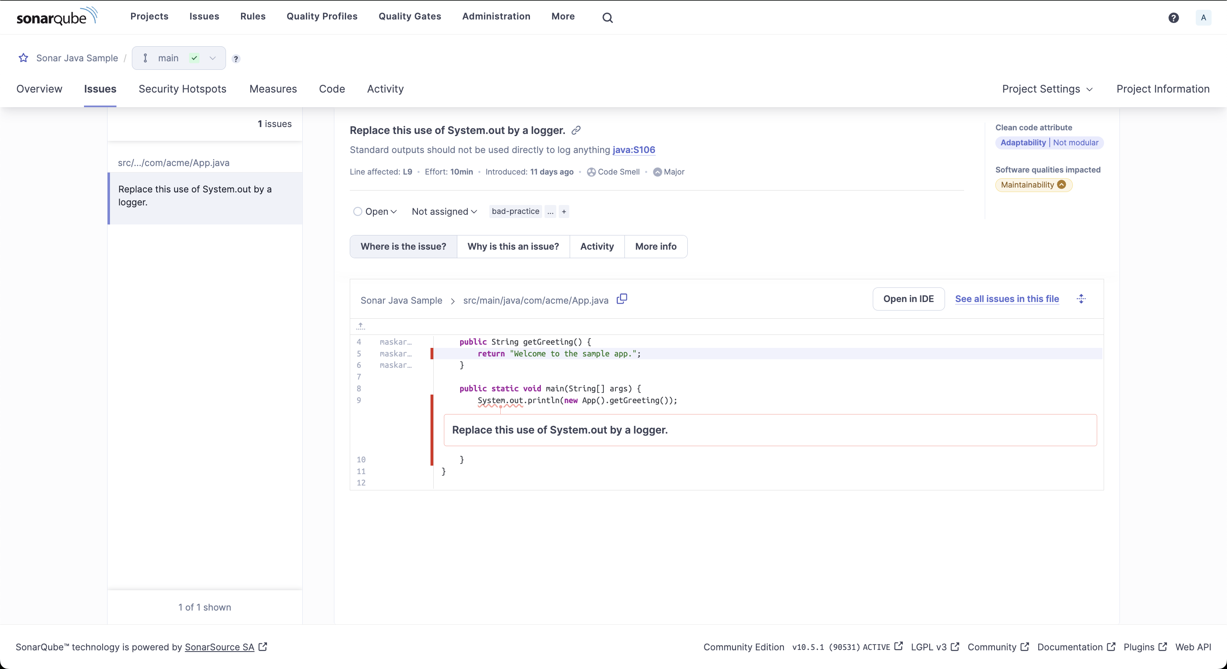Click the permalink icon beside the issue title
The height and width of the screenshot is (669, 1227).
click(x=576, y=130)
